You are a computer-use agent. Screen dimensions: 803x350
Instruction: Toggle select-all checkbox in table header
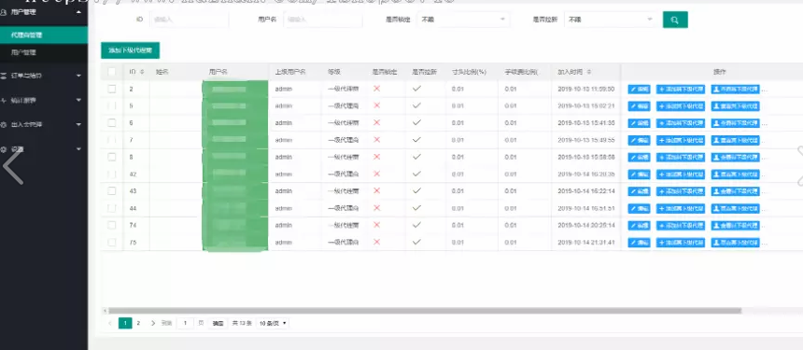[x=112, y=72]
